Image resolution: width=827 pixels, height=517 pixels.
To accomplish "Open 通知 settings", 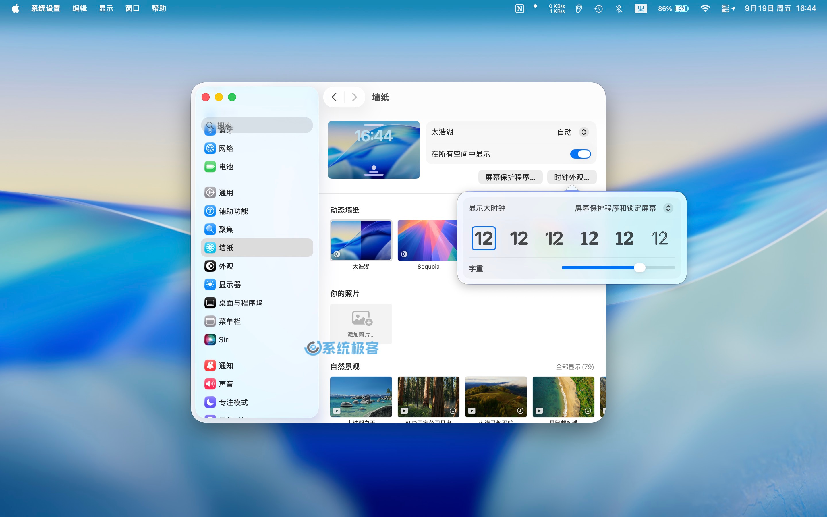I will [257, 366].
